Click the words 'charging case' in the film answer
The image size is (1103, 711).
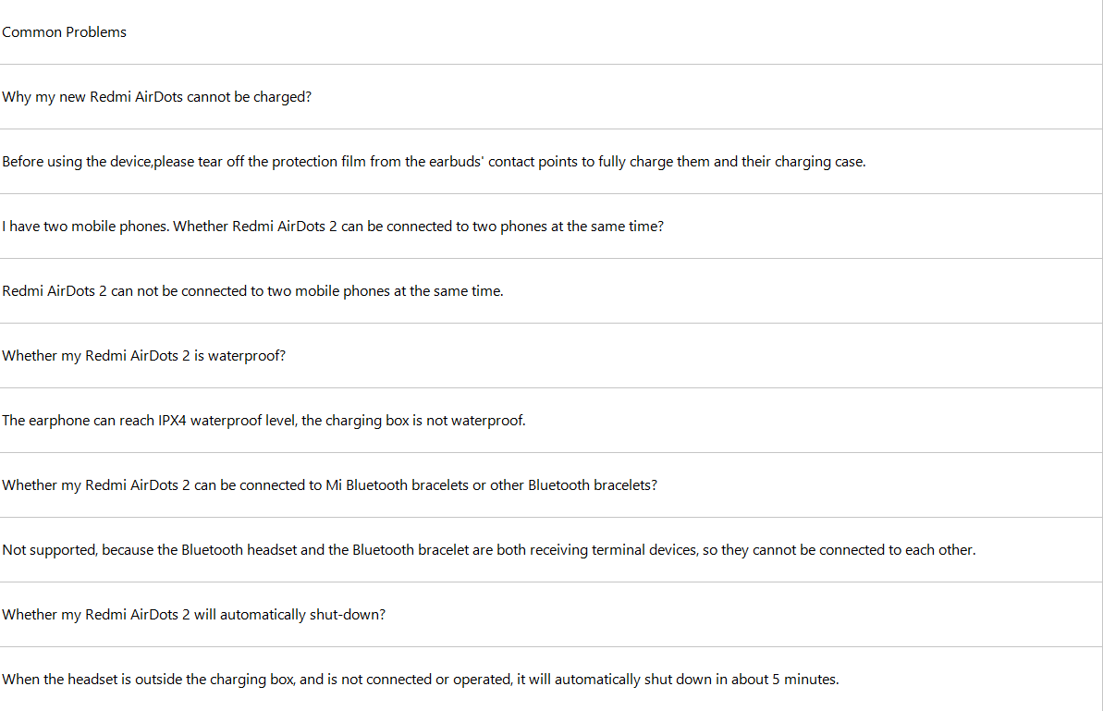pos(818,162)
